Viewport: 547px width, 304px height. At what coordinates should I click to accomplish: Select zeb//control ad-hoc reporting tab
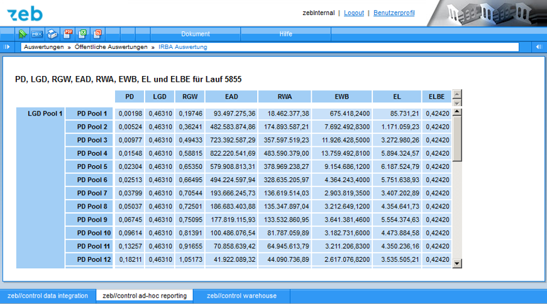(x=144, y=296)
